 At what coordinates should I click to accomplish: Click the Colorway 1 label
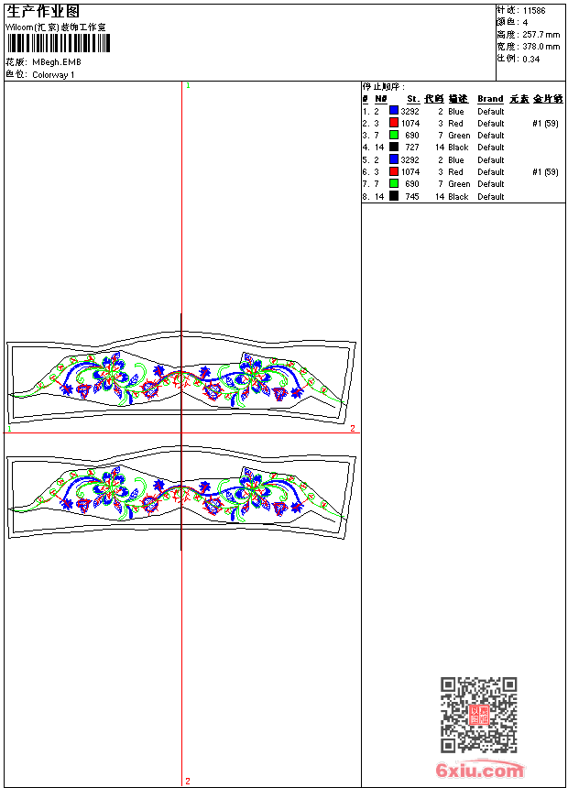click(x=53, y=75)
